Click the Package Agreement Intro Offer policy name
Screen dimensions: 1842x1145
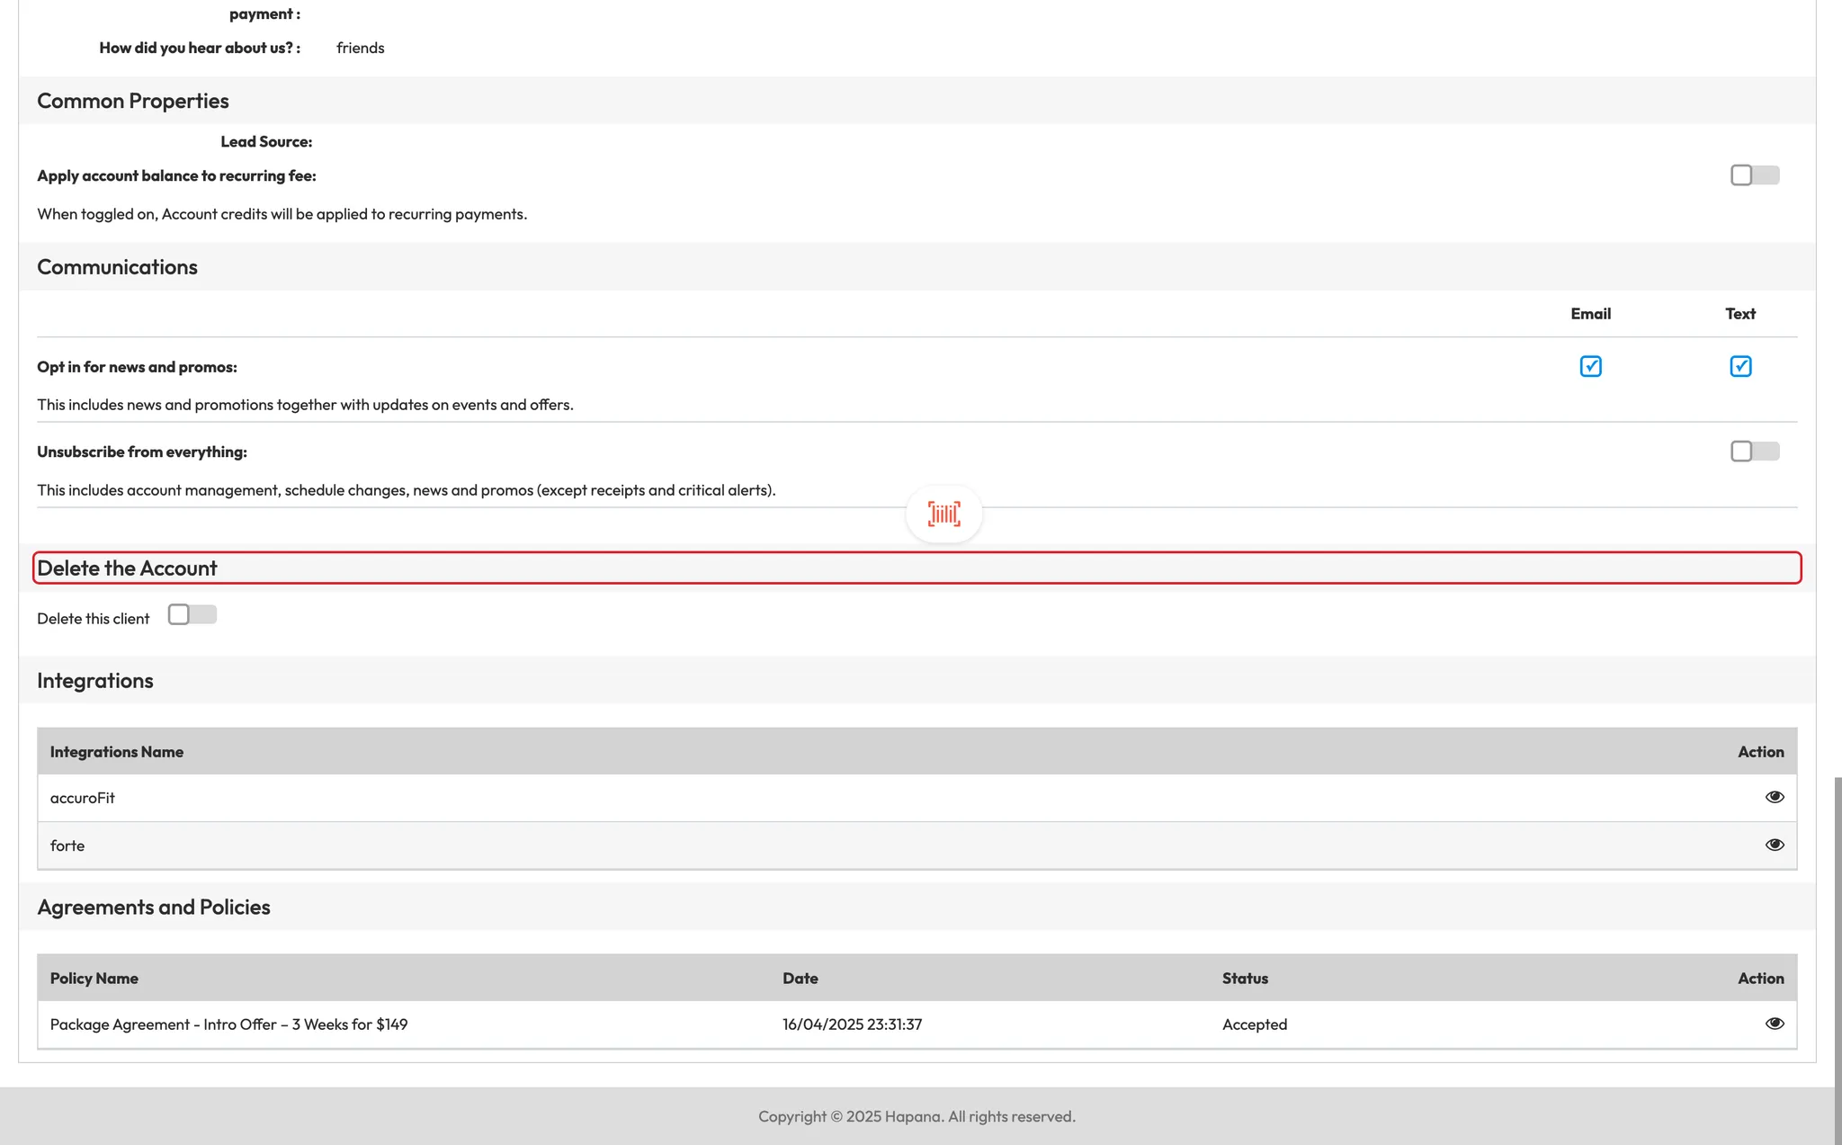click(x=228, y=1024)
